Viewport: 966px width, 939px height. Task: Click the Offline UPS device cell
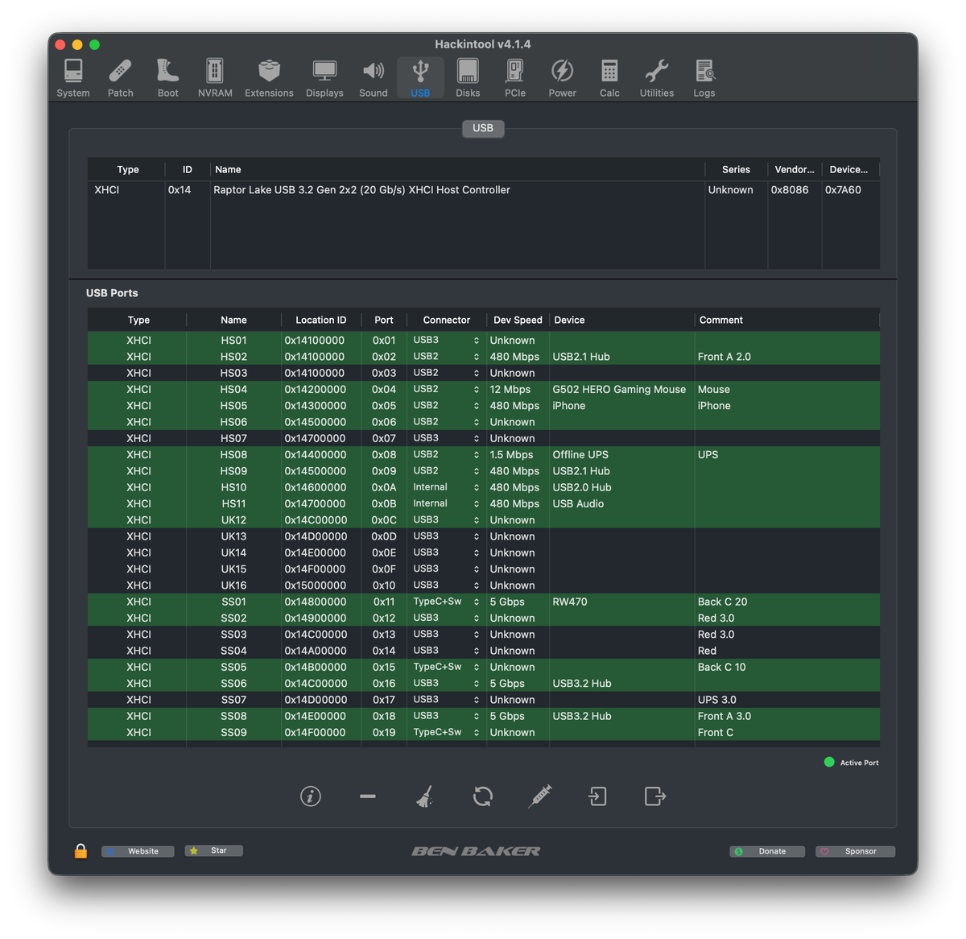[x=580, y=454]
